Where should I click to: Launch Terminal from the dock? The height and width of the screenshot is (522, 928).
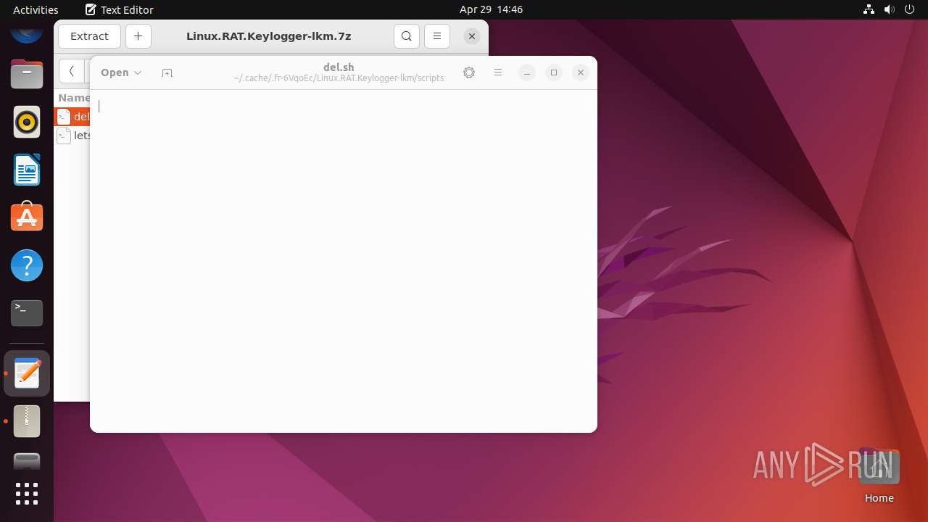pos(27,313)
